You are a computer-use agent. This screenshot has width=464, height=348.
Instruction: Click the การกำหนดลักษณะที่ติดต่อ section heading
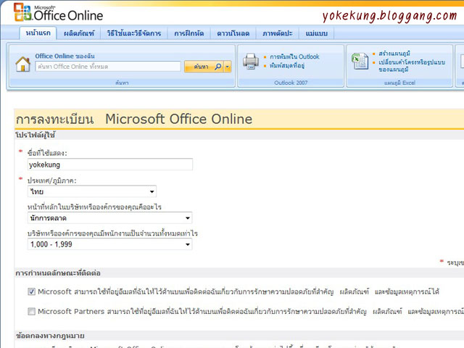(58, 273)
